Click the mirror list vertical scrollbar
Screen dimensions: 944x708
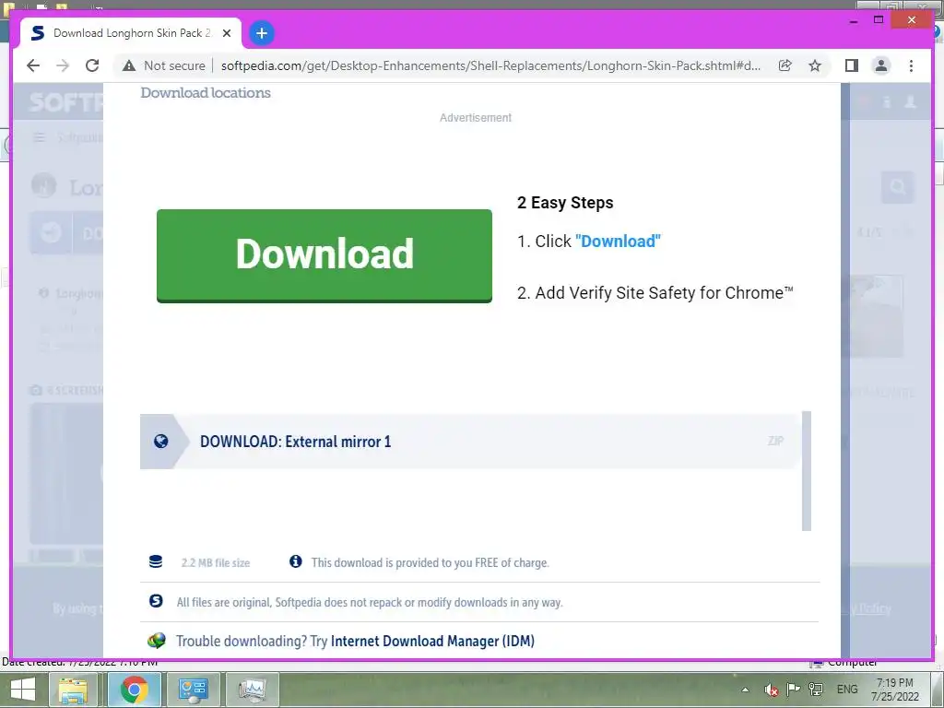point(807,471)
